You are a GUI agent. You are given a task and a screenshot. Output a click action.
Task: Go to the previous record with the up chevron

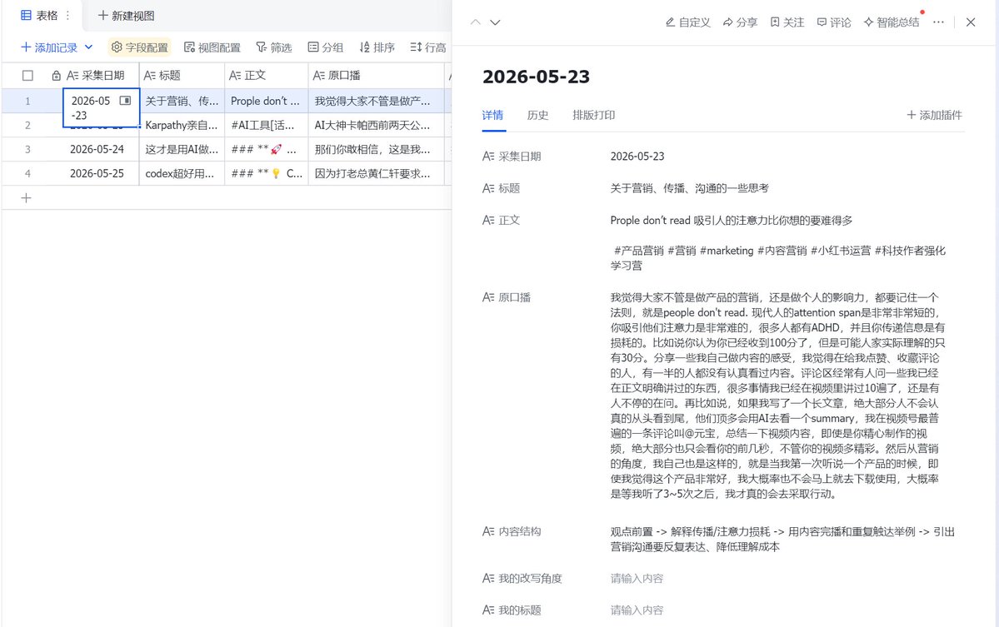pyautogui.click(x=475, y=22)
